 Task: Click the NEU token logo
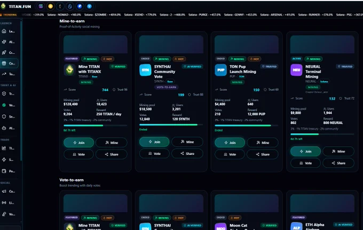point(296,70)
